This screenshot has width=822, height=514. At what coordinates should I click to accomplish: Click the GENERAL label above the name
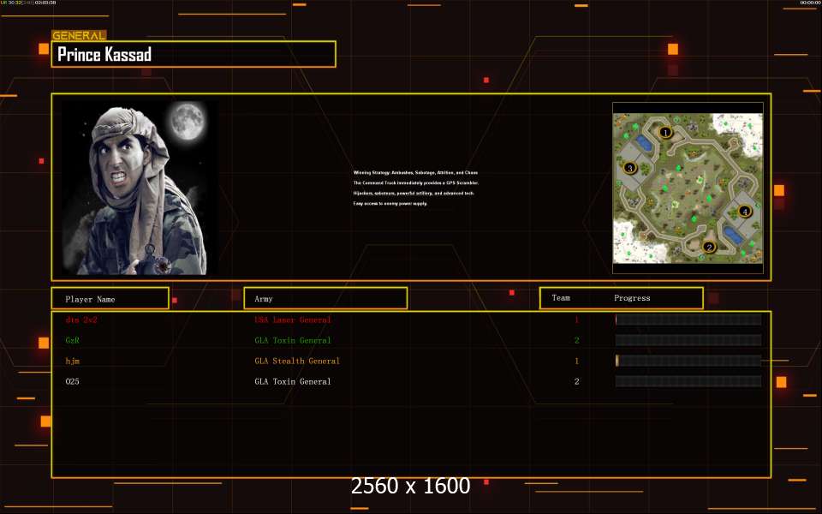(x=79, y=36)
